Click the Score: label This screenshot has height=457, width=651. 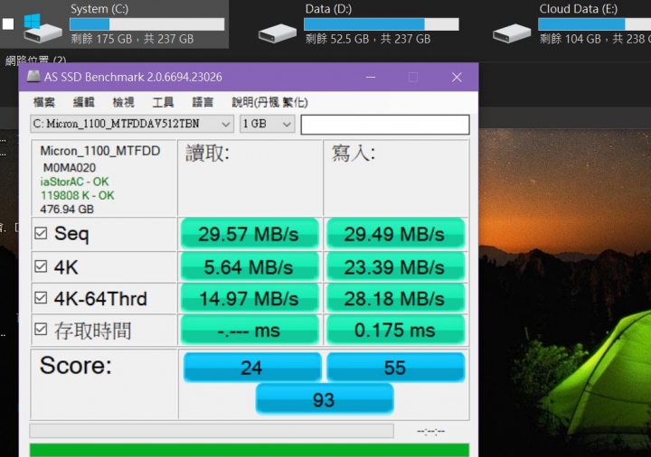pyautogui.click(x=76, y=366)
